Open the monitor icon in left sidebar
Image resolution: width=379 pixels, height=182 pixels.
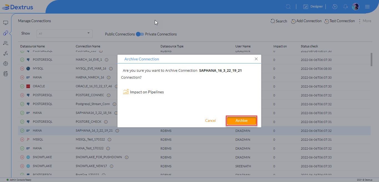[x=6, y=23]
